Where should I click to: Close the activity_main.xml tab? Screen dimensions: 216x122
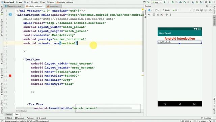[44, 6]
